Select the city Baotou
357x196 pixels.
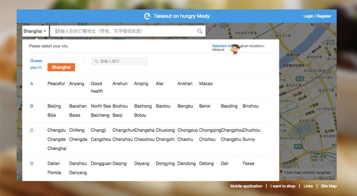tap(163, 106)
